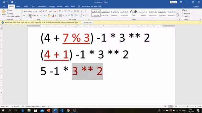This screenshot has width=202, height=113.
Task: Open the Line and Paragraph Spacing dropdown
Action: [76, 15]
